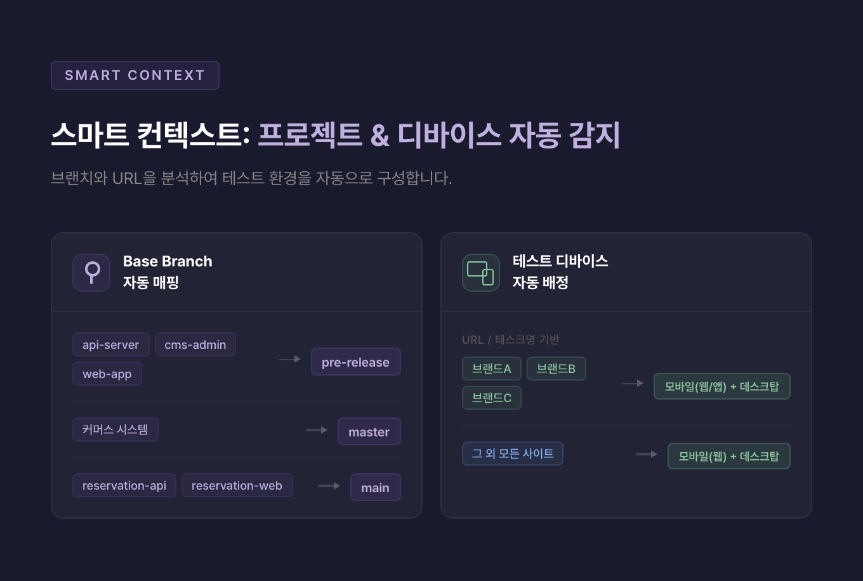Viewport: 863px width, 581px height.
Task: Click the test device screens icon
Action: [480, 273]
